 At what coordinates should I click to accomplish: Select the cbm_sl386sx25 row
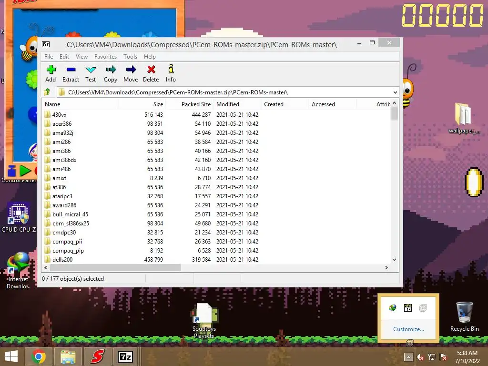(x=216, y=223)
